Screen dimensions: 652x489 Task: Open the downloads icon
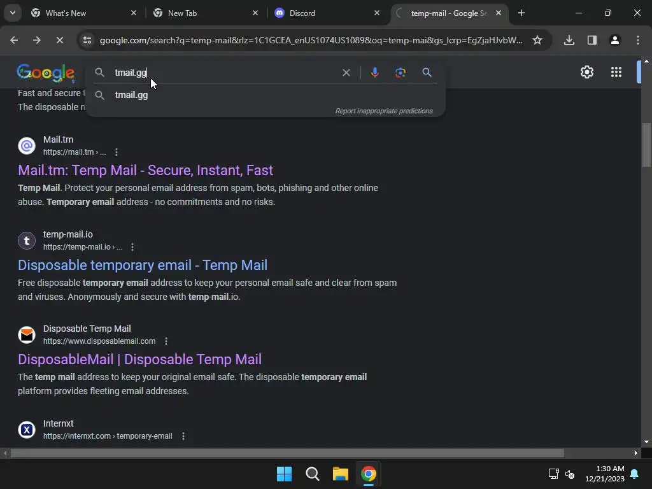pos(569,40)
